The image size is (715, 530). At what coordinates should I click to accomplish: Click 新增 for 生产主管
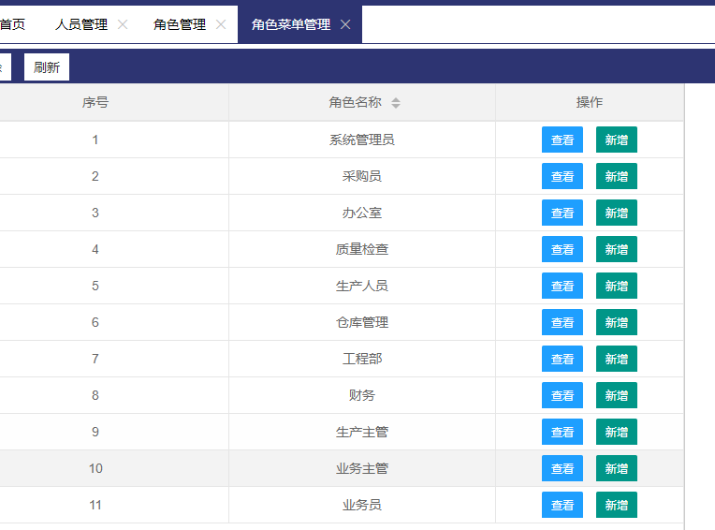point(617,432)
